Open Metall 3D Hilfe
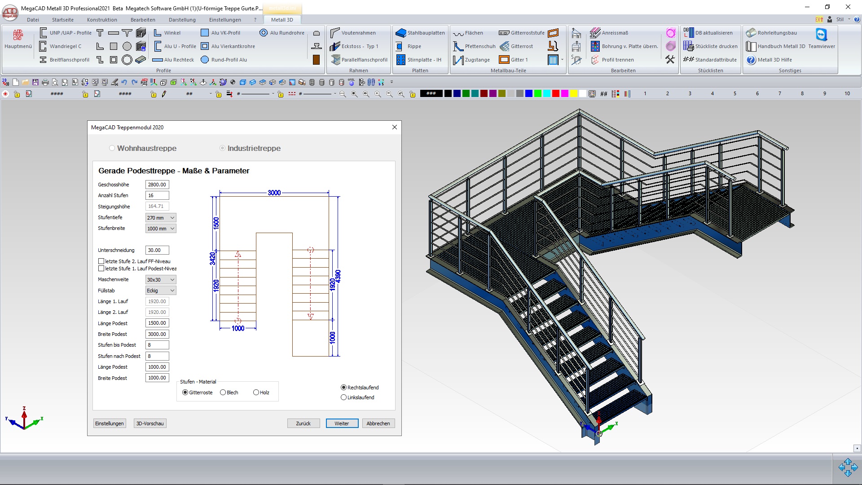This screenshot has height=485, width=862. (x=751, y=60)
